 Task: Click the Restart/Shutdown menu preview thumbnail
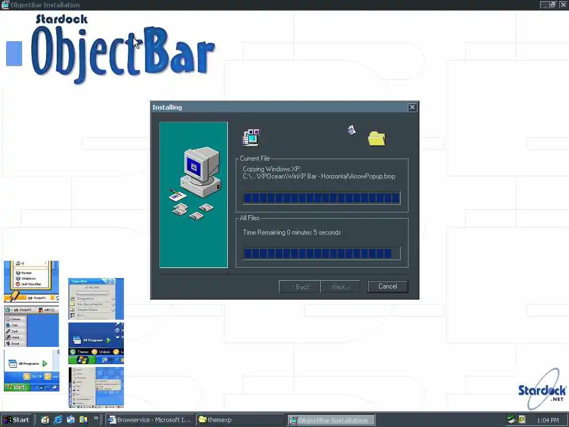click(31, 281)
